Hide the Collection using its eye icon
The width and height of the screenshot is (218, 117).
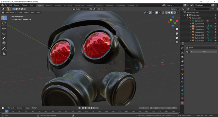tap(216, 15)
